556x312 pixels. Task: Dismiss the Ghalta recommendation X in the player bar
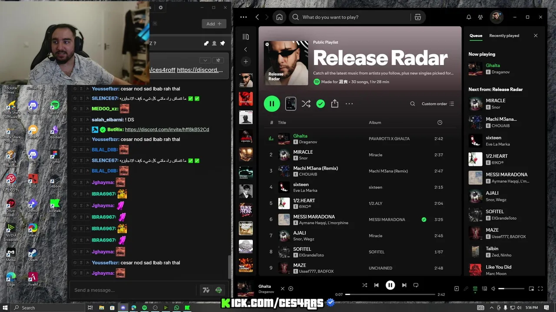282,289
